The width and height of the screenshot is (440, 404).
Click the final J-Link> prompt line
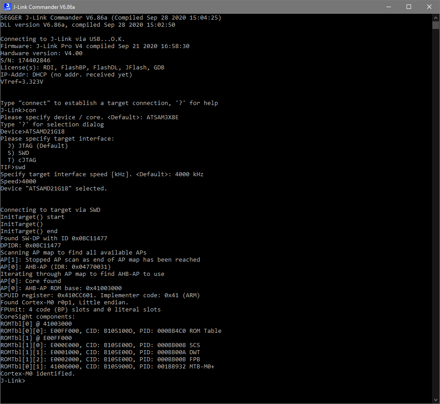coord(13,381)
